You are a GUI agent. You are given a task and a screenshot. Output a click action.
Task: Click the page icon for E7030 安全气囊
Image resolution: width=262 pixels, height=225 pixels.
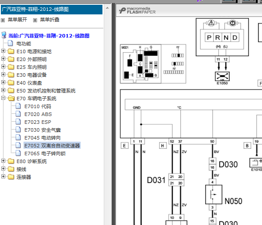(18, 130)
